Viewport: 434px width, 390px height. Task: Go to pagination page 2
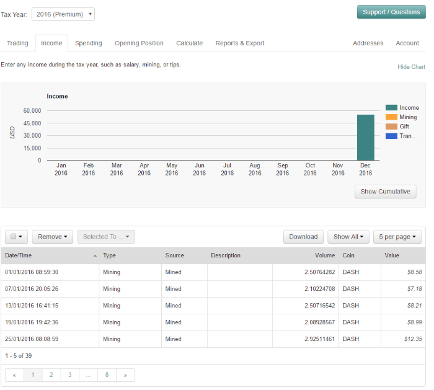51,375
